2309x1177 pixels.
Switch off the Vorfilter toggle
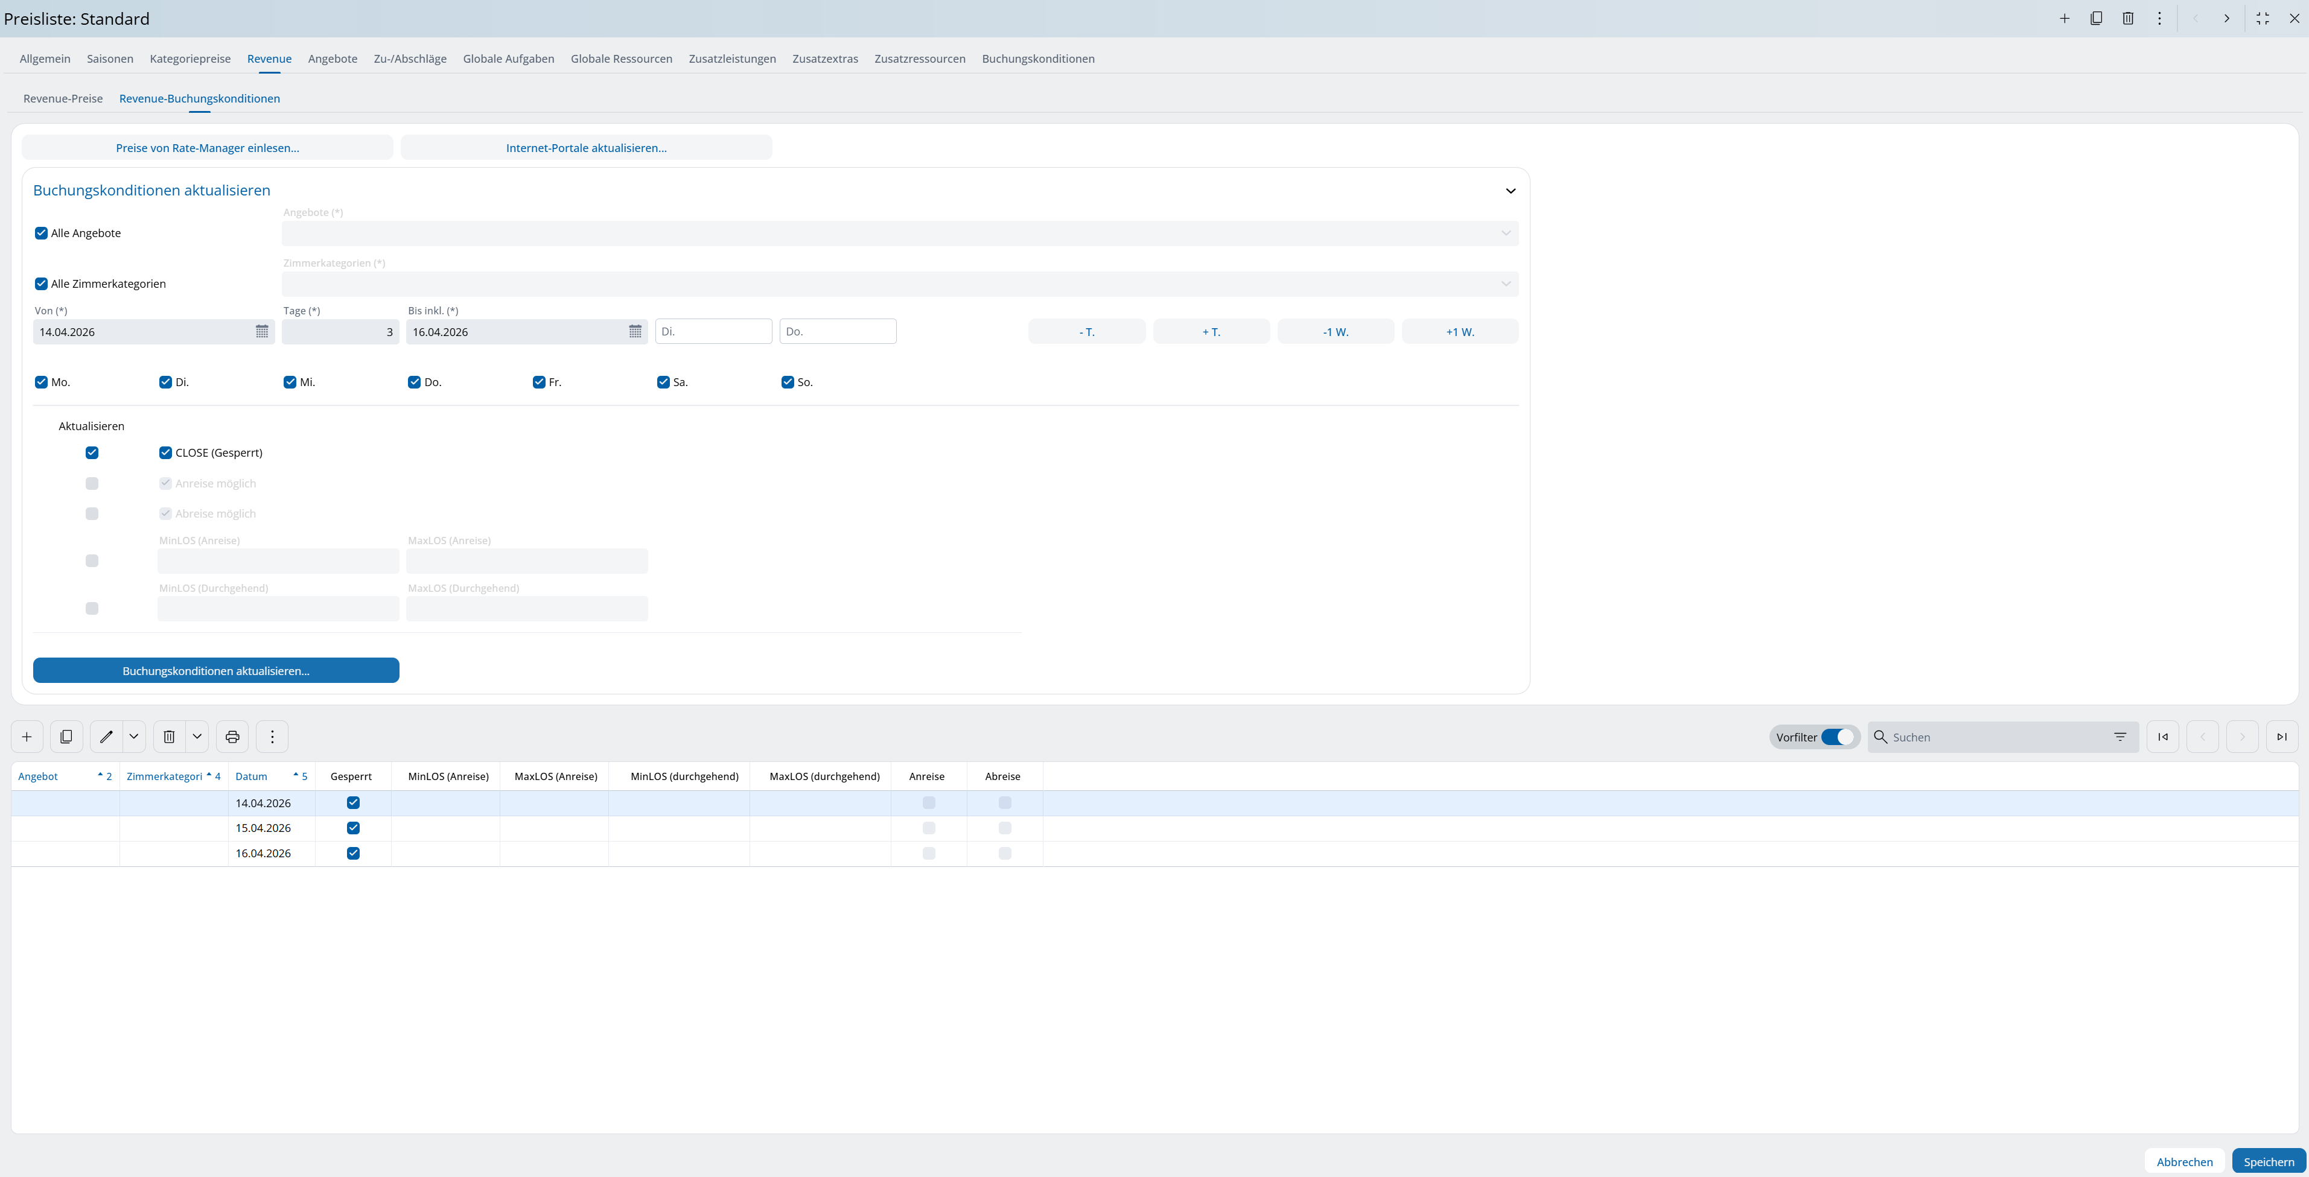1836,736
